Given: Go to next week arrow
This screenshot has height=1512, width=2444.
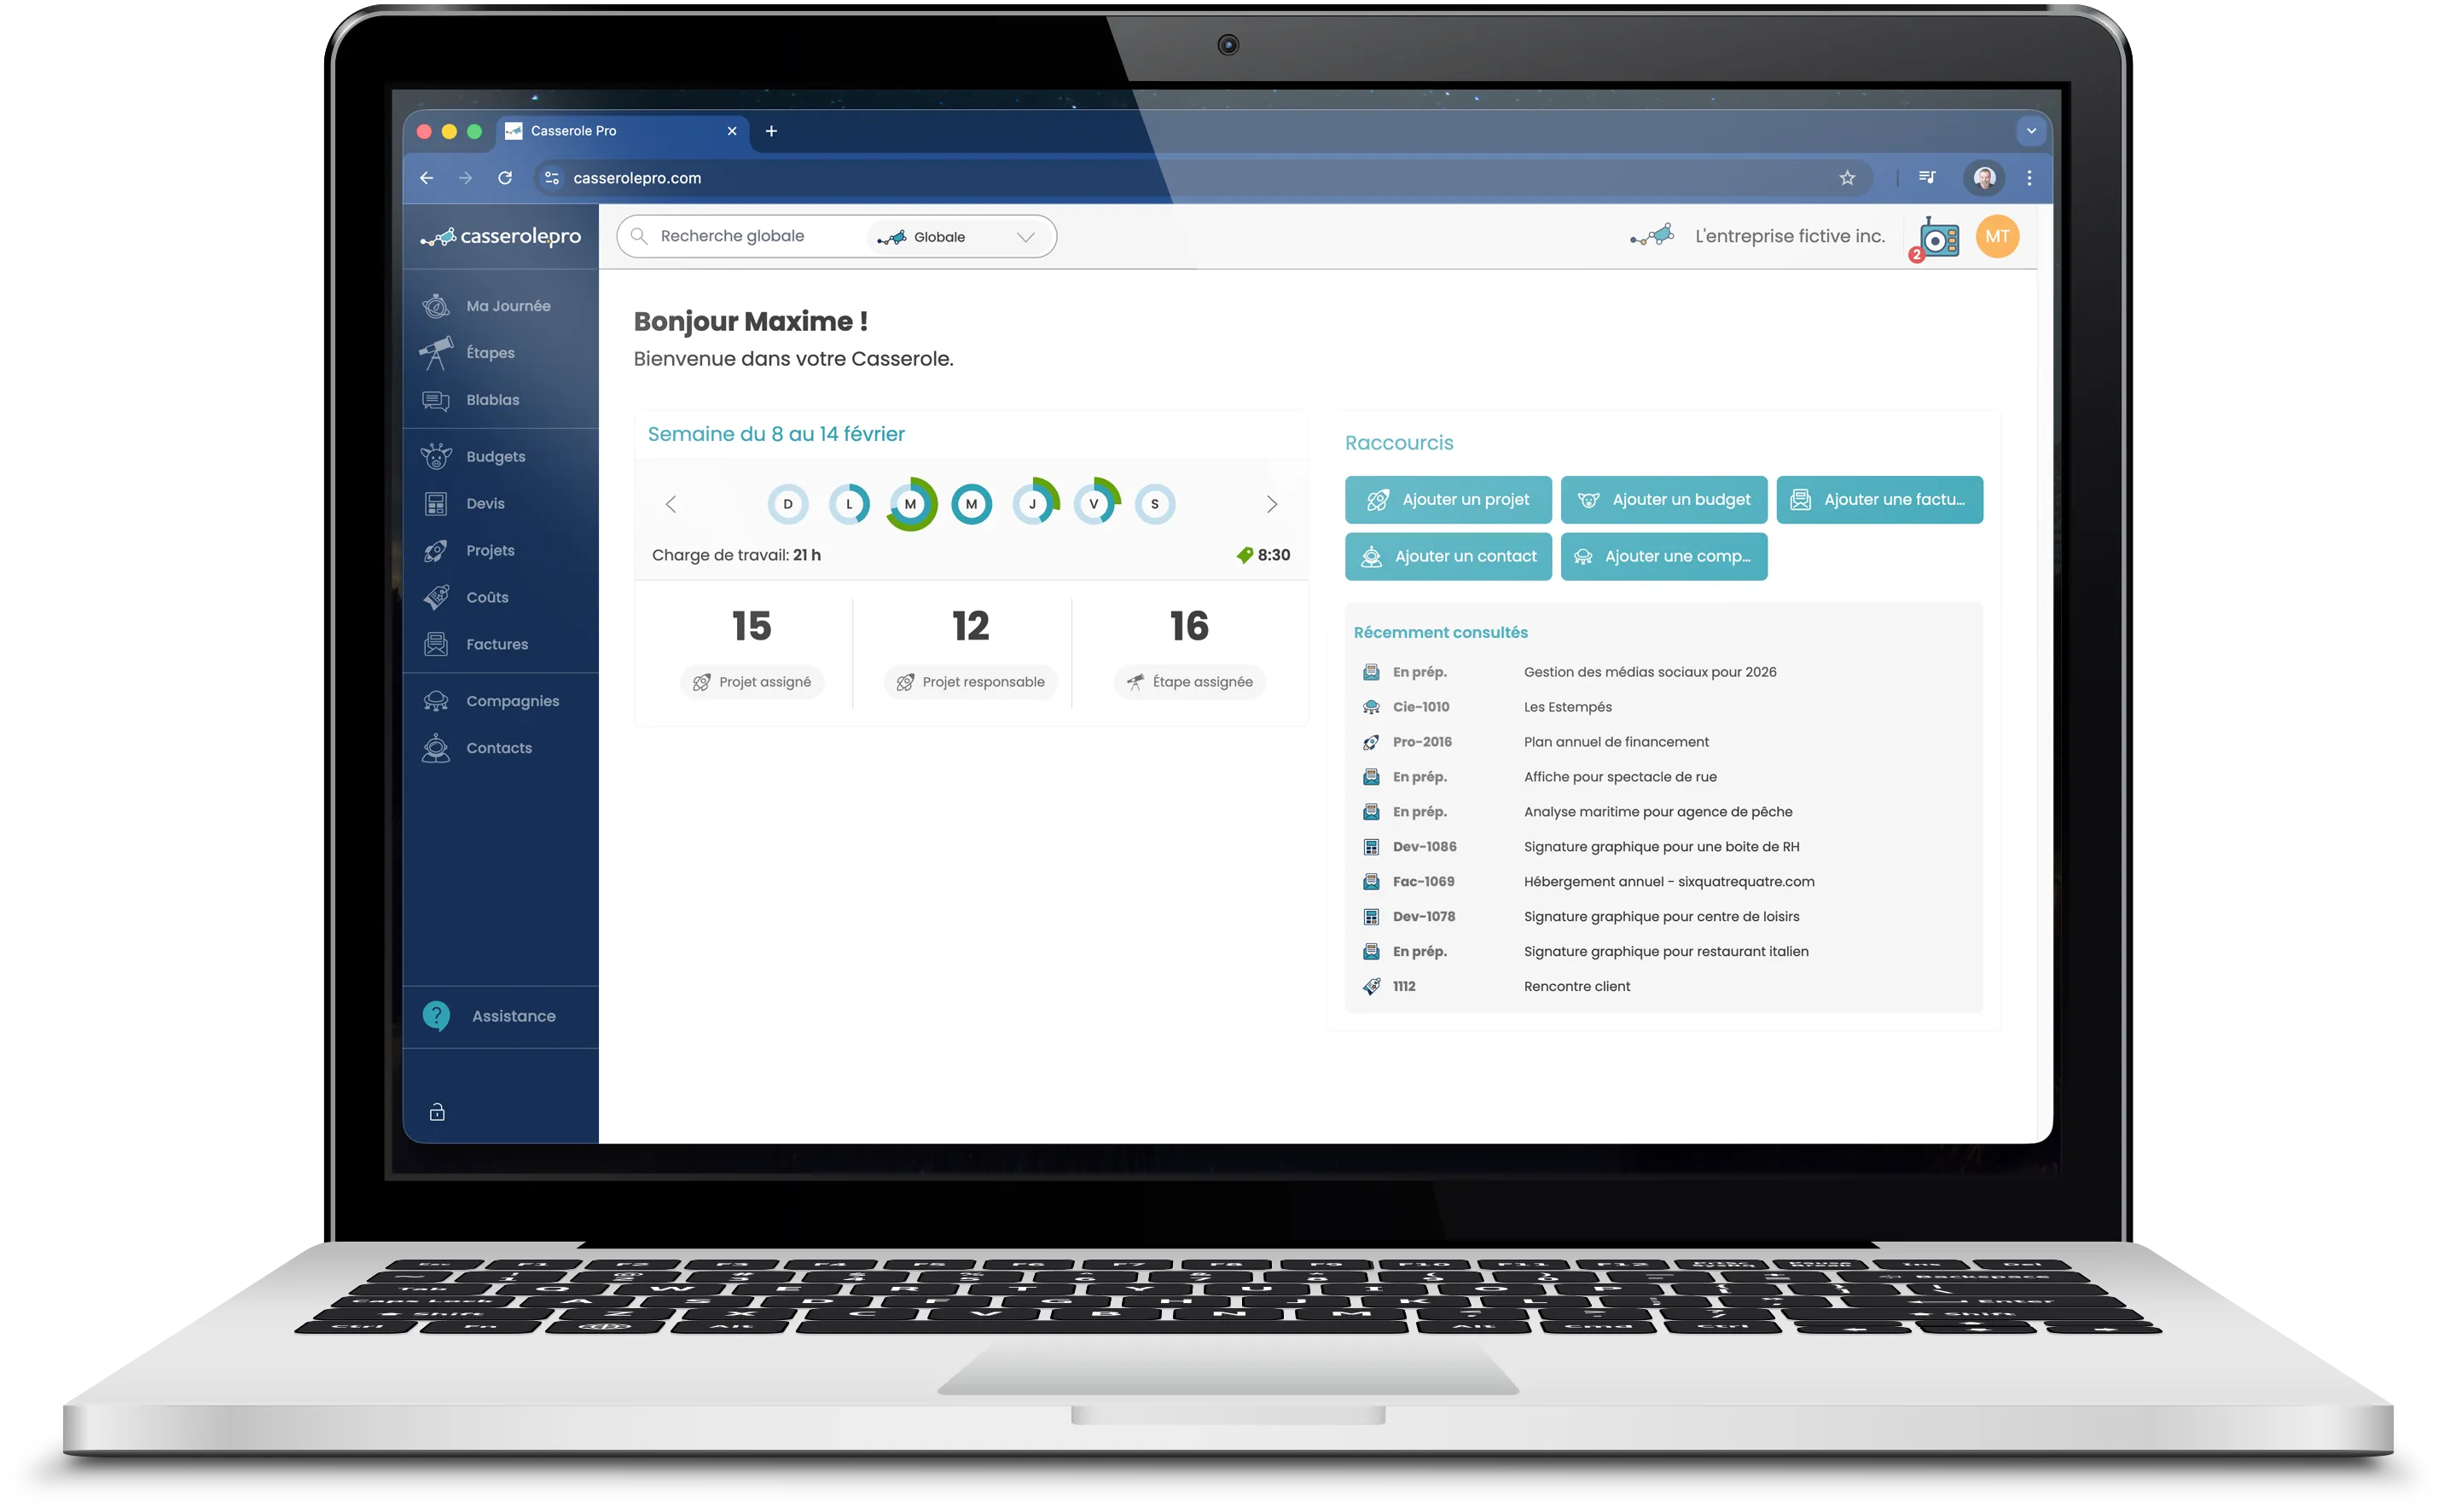Looking at the screenshot, I should (1271, 504).
